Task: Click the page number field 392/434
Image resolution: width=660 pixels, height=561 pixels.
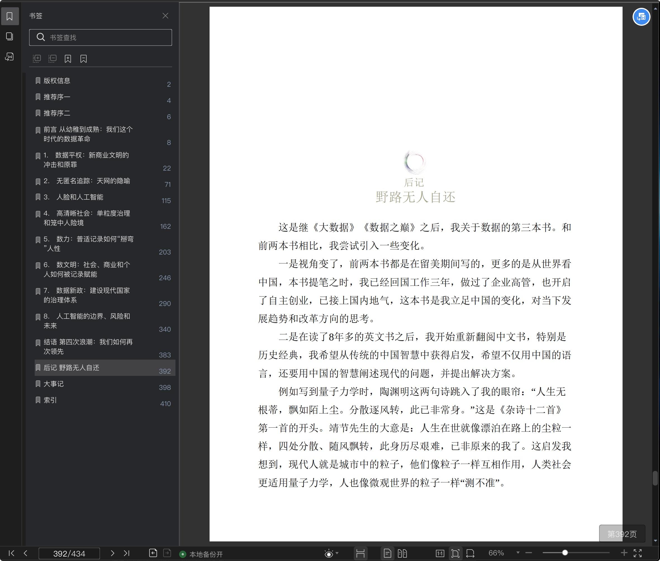Action: 69,553
